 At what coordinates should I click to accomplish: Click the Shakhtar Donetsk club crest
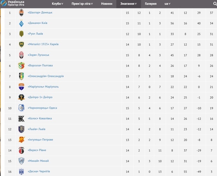point(21,13)
